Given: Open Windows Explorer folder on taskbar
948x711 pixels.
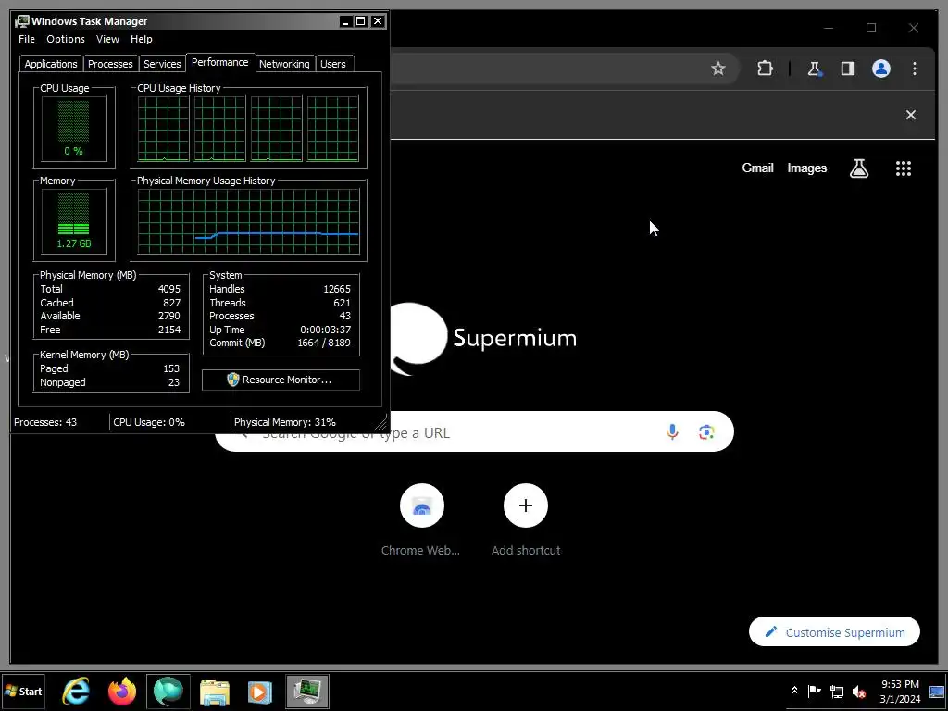Looking at the screenshot, I should (x=215, y=691).
